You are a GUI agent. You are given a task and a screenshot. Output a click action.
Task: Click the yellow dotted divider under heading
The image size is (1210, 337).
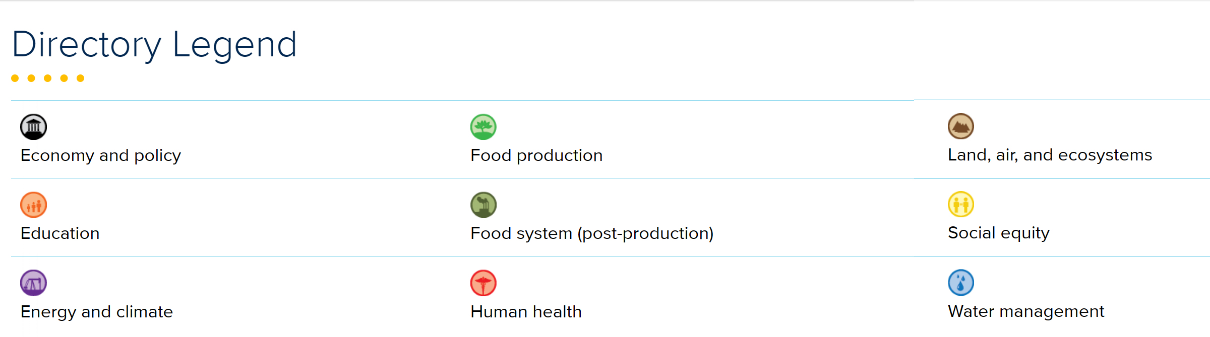[x=47, y=78]
